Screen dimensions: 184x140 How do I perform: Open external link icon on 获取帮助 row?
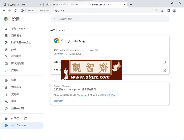pyautogui.click(x=164, y=62)
